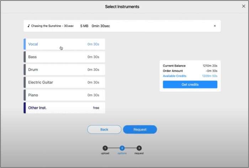Go back with the Back button
Image resolution: width=249 pixels, height=168 pixels.
pos(104,130)
